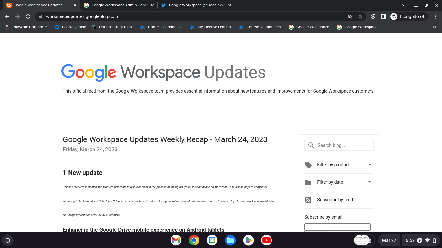Switch to Google Workspace Admin Community tab

coord(119,5)
